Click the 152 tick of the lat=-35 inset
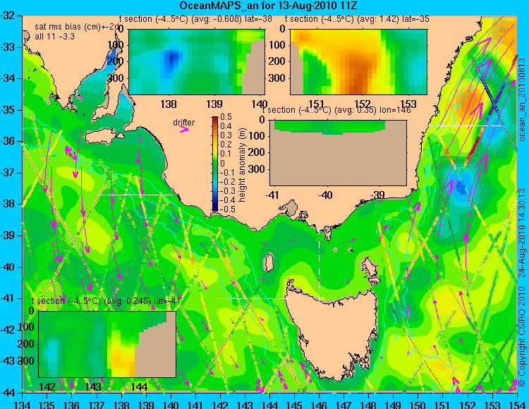The height and width of the screenshot is (409, 529). 362,104
